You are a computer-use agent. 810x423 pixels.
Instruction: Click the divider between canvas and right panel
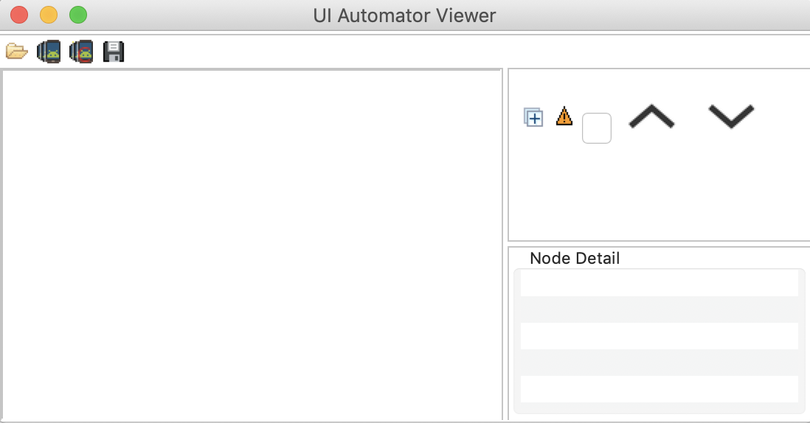(x=505, y=245)
